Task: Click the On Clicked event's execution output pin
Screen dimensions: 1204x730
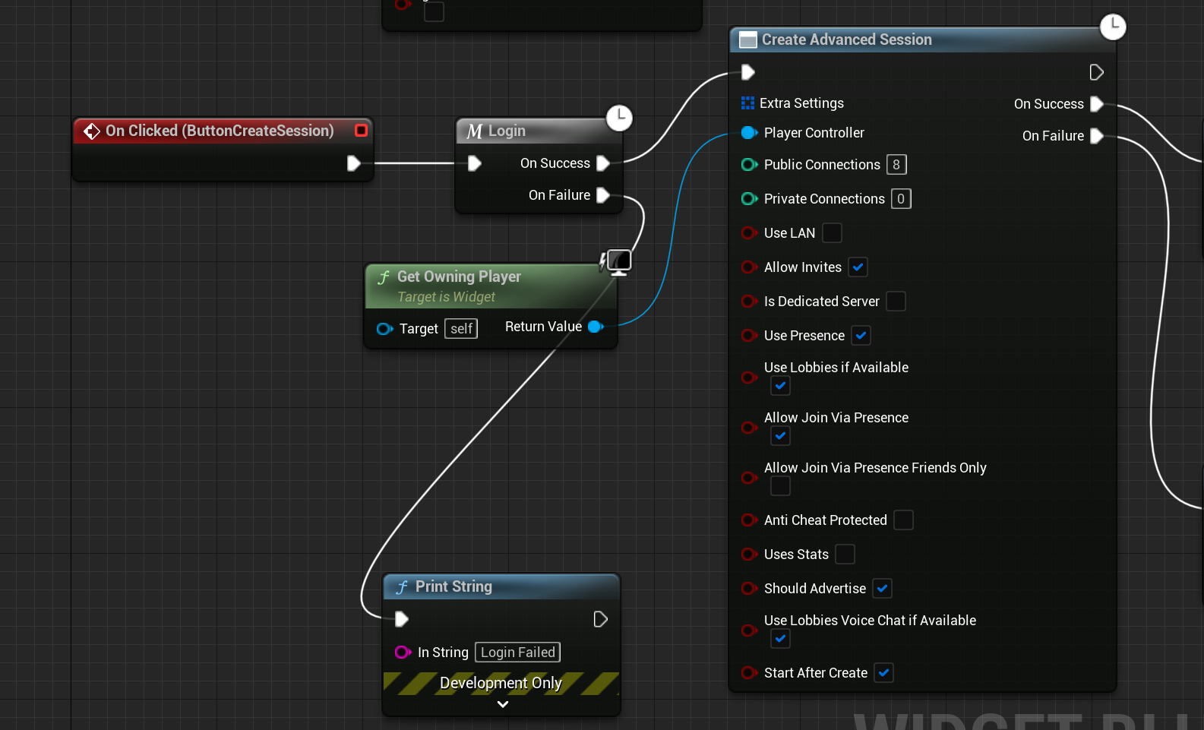Action: (x=353, y=163)
